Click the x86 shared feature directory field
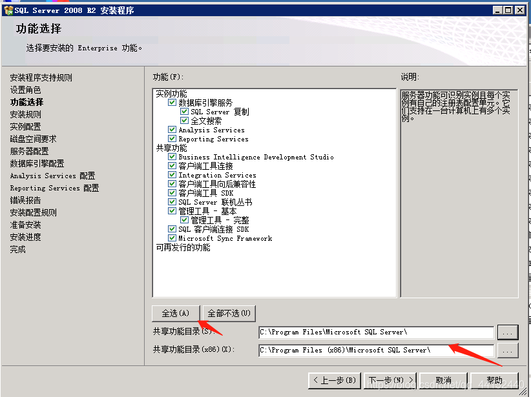 pos(376,351)
